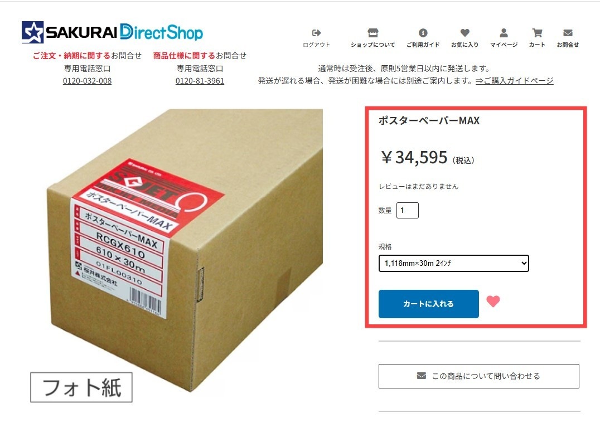Add product to favorites with pink heart
This screenshot has width=600, height=423.
tap(493, 302)
